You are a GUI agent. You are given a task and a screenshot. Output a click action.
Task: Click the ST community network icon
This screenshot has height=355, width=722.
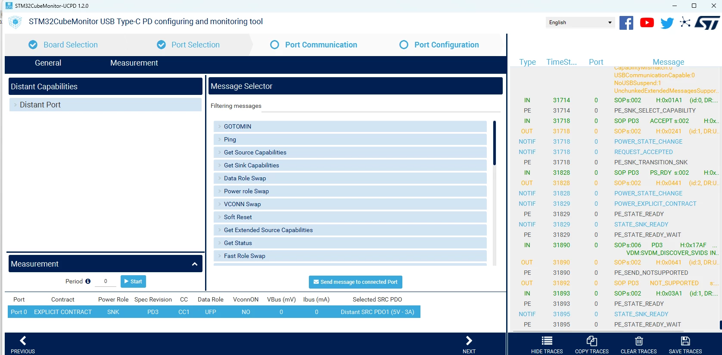coord(685,22)
